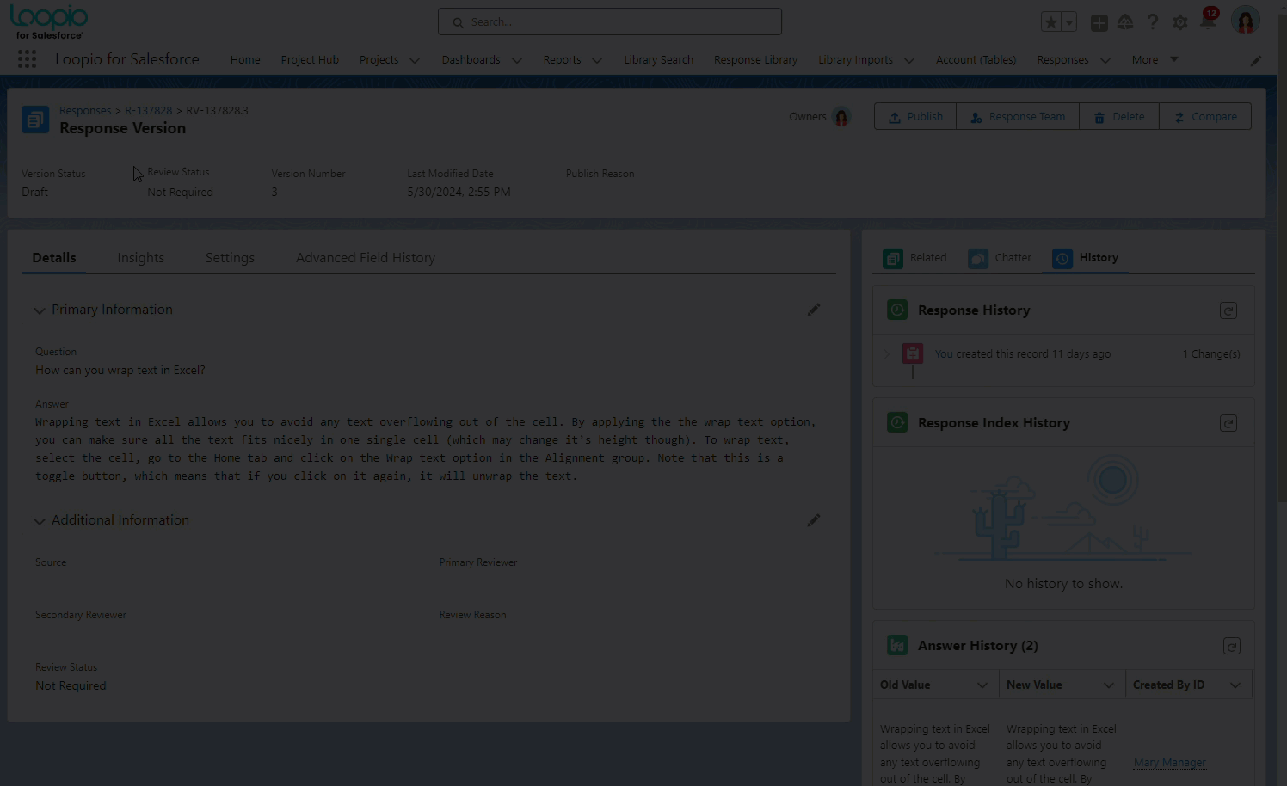The height and width of the screenshot is (786, 1287).
Task: Open the Project Hub nav item
Action: click(x=310, y=60)
